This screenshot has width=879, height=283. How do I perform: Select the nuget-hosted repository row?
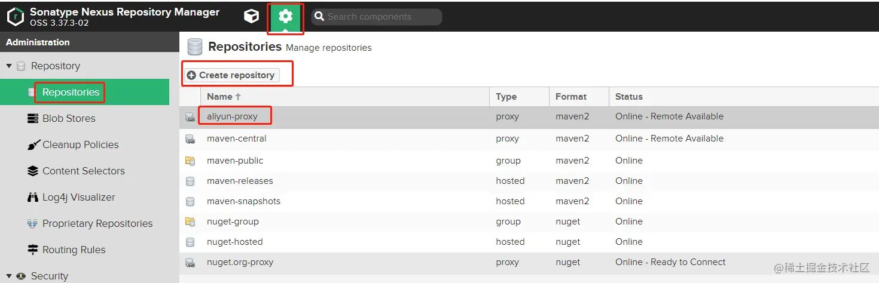coord(234,242)
